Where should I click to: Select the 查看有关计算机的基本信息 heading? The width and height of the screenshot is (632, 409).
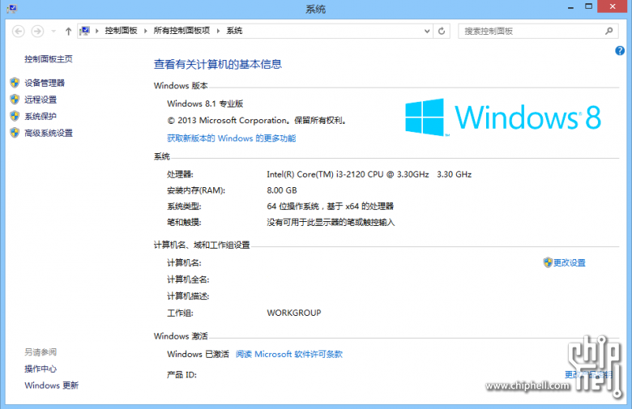pos(218,65)
